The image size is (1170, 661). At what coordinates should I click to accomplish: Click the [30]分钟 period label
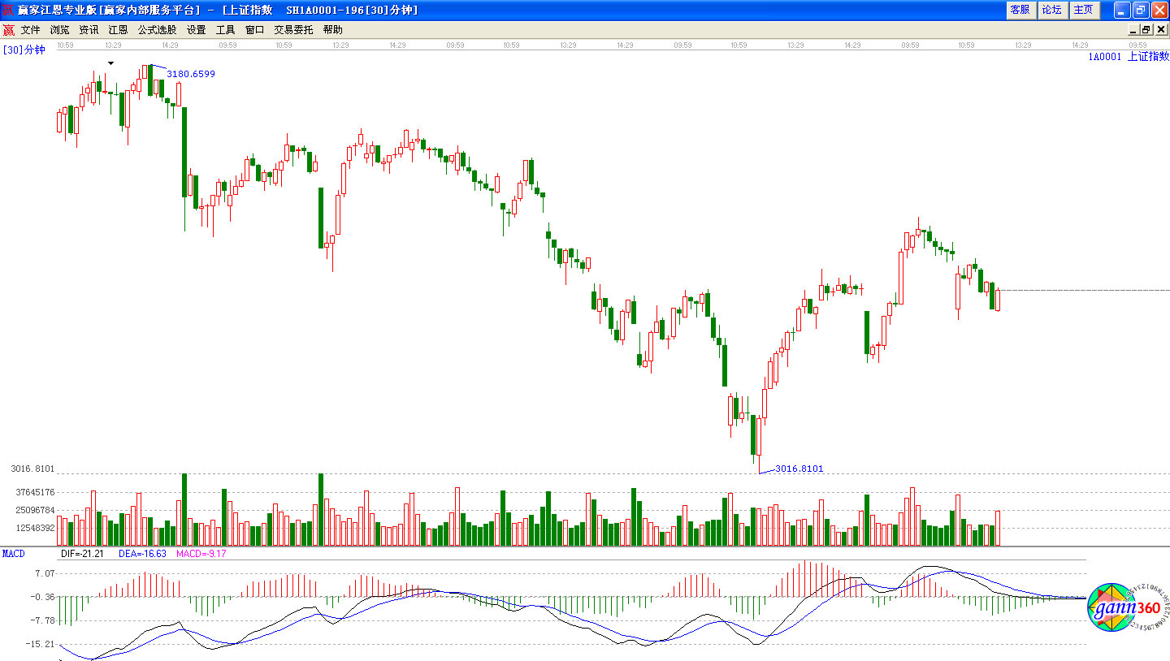[24, 50]
